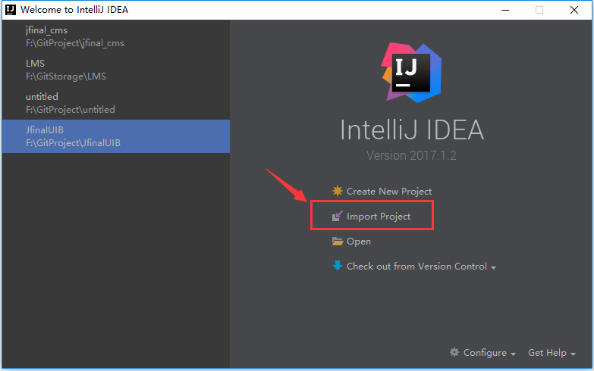Open recent project LMS

point(115,70)
